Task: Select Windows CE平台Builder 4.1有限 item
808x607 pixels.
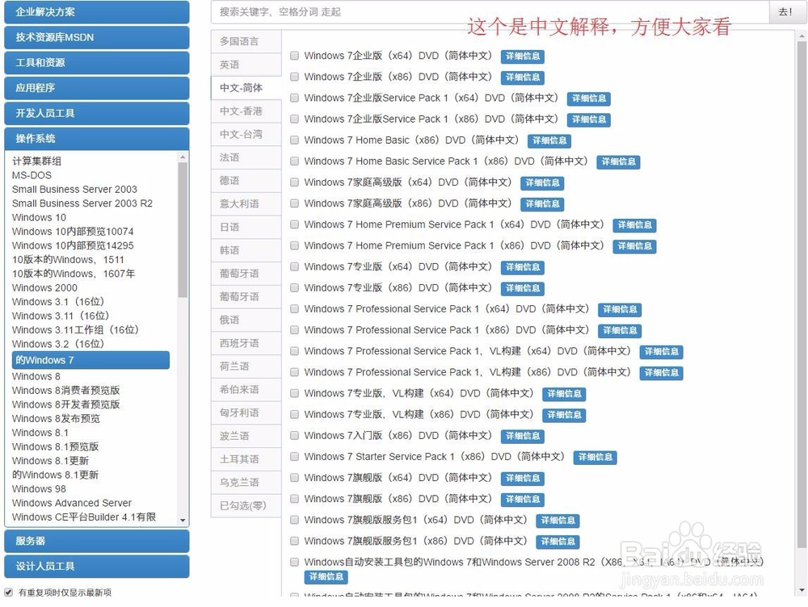Action: [x=84, y=517]
